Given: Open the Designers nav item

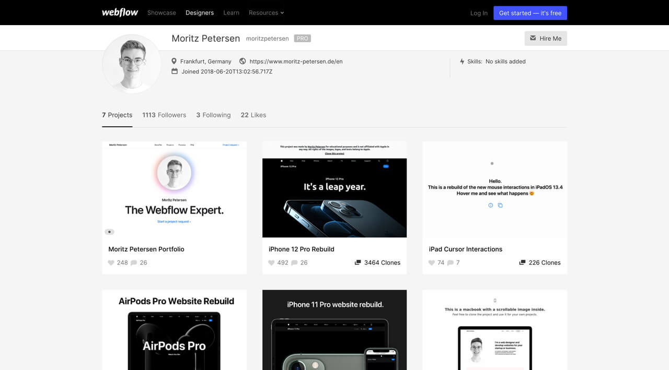Looking at the screenshot, I should point(200,13).
